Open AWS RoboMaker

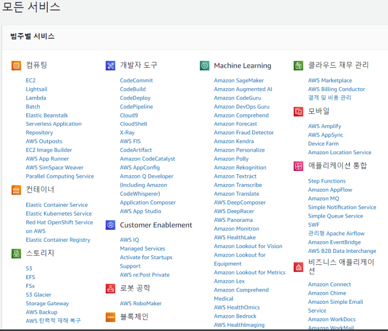(x=141, y=303)
